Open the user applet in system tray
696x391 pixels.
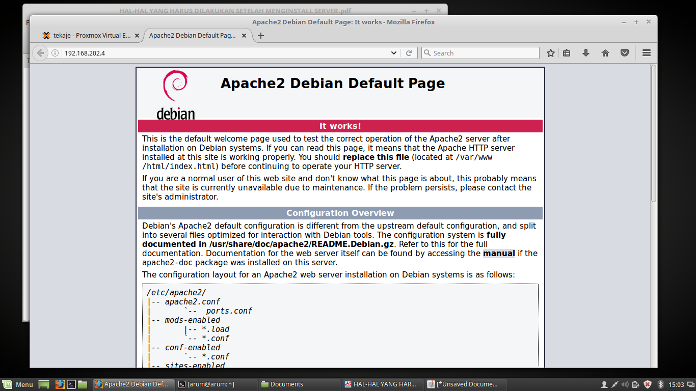pos(604,384)
